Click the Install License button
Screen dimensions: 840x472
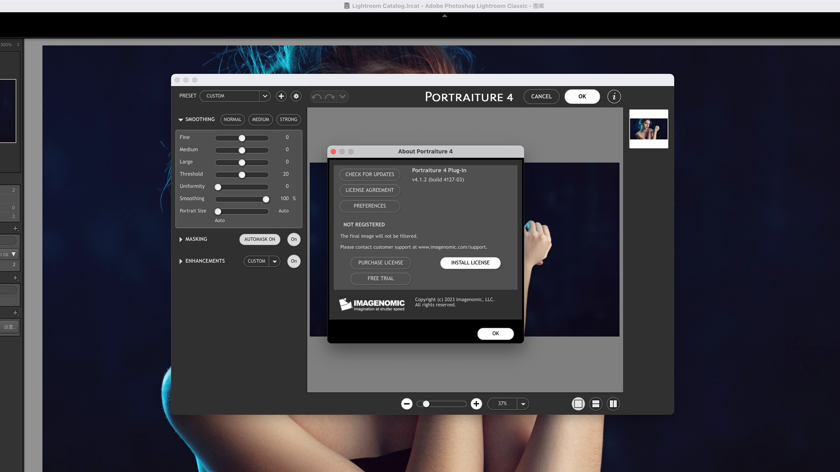point(470,263)
